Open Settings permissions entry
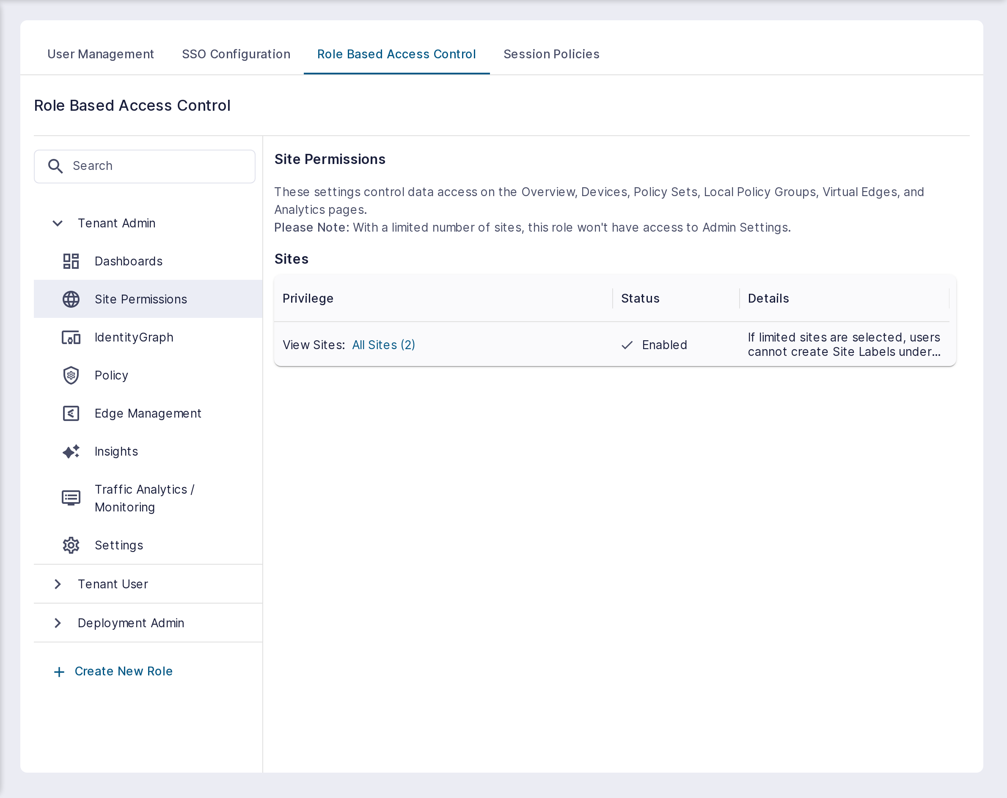This screenshot has height=798, width=1007. click(148, 545)
